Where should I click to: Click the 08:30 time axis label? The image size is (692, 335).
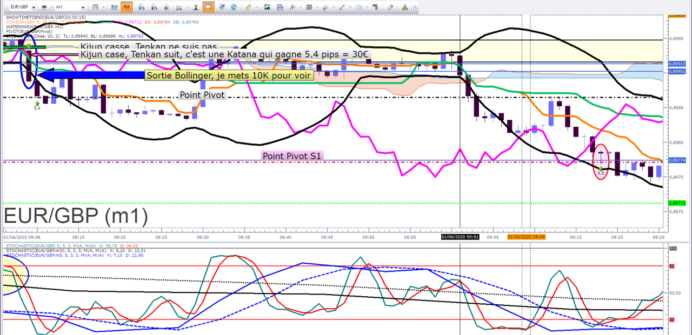click(x=203, y=237)
